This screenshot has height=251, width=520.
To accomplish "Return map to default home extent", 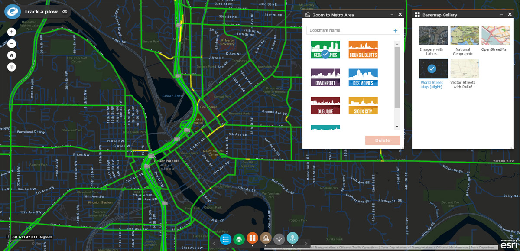I will (x=12, y=55).
